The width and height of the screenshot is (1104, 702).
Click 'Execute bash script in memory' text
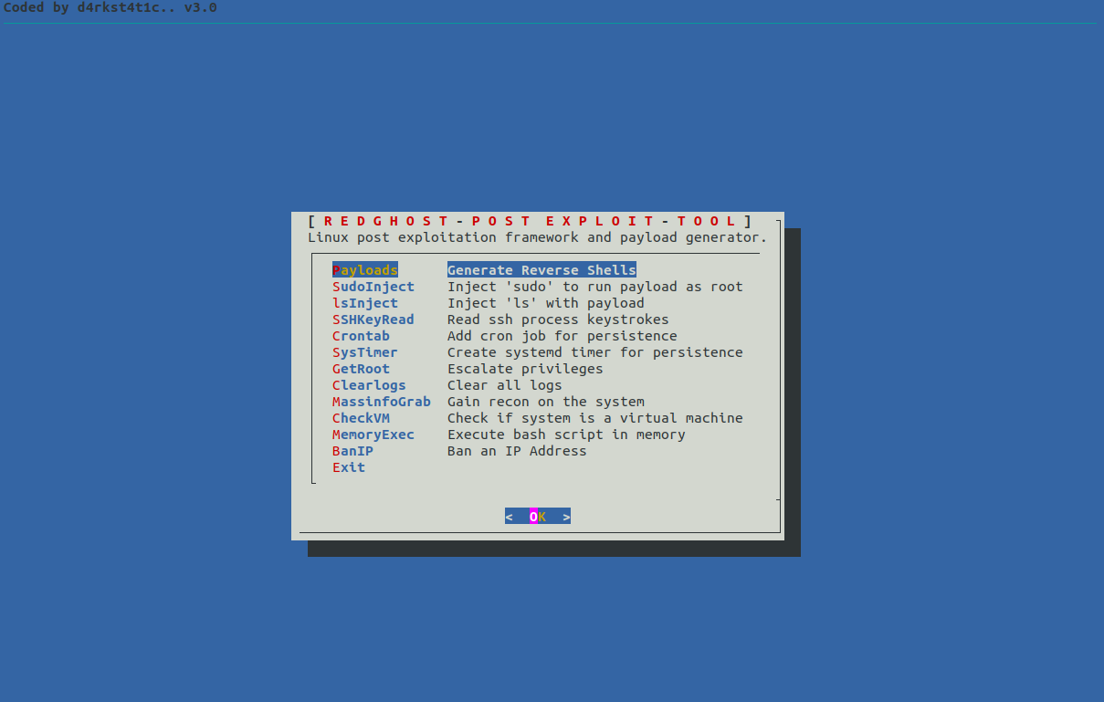coord(566,435)
